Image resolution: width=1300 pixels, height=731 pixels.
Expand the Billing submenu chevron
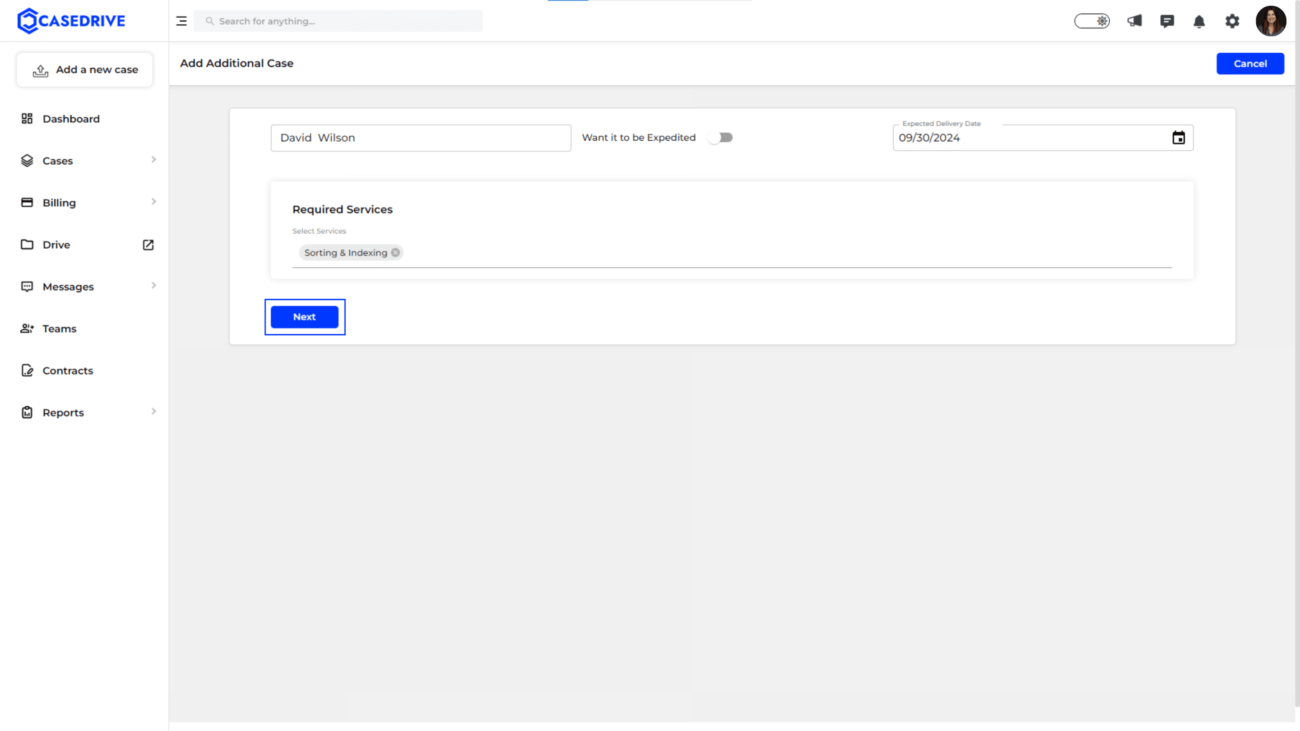click(153, 202)
